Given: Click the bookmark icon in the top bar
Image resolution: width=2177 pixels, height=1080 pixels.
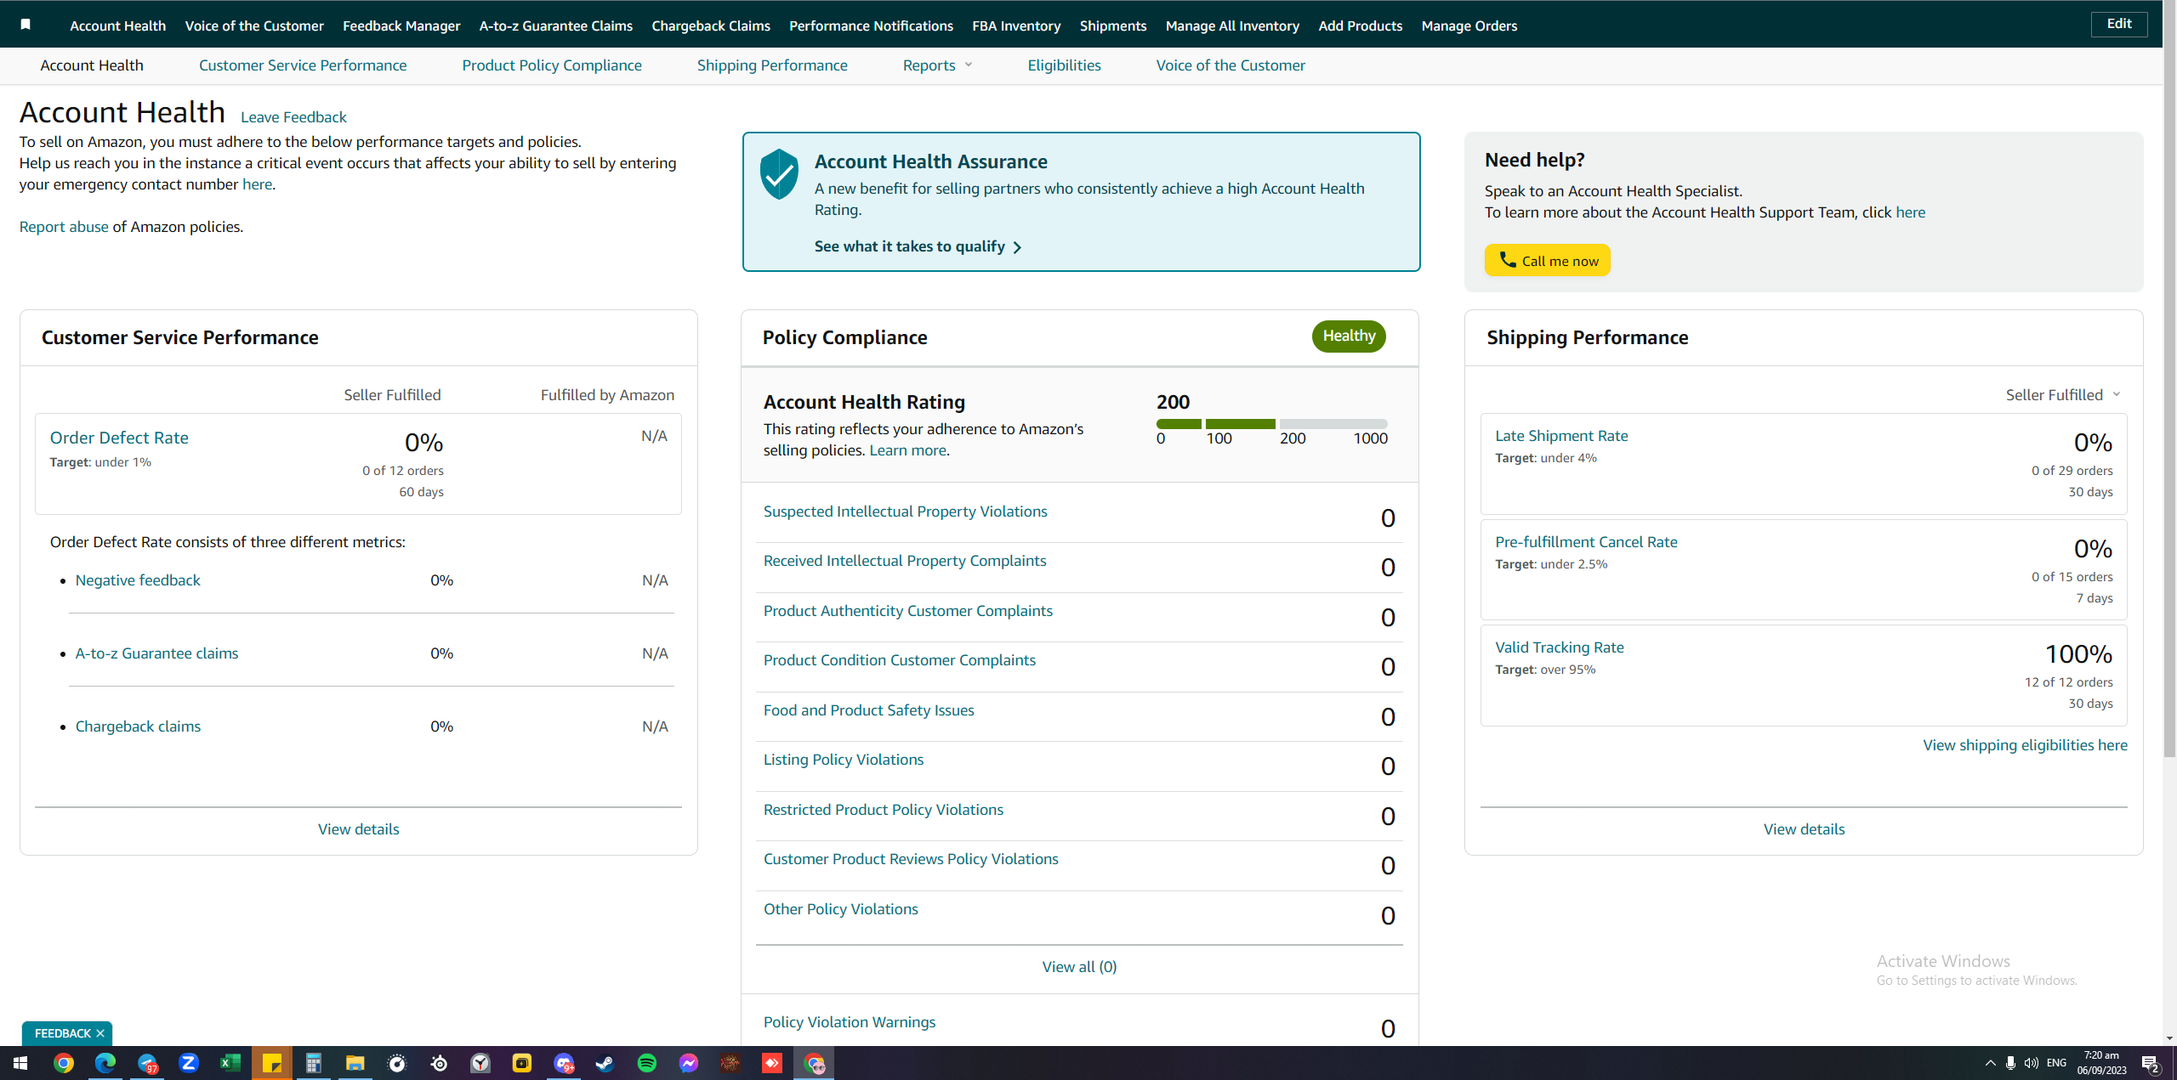Looking at the screenshot, I should coord(26,25).
